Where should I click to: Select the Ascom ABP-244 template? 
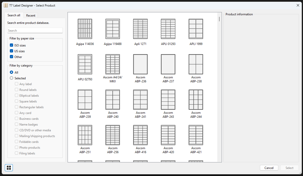tap(196, 100)
